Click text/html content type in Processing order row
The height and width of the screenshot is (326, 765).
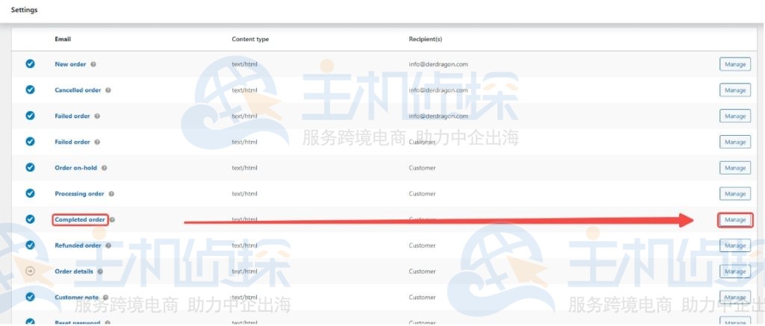pyautogui.click(x=244, y=193)
